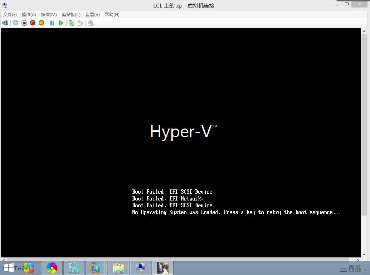This screenshot has width=370, height=275.
Task: Click the vertical scrollbar up arrow
Action: pyautogui.click(x=364, y=31)
